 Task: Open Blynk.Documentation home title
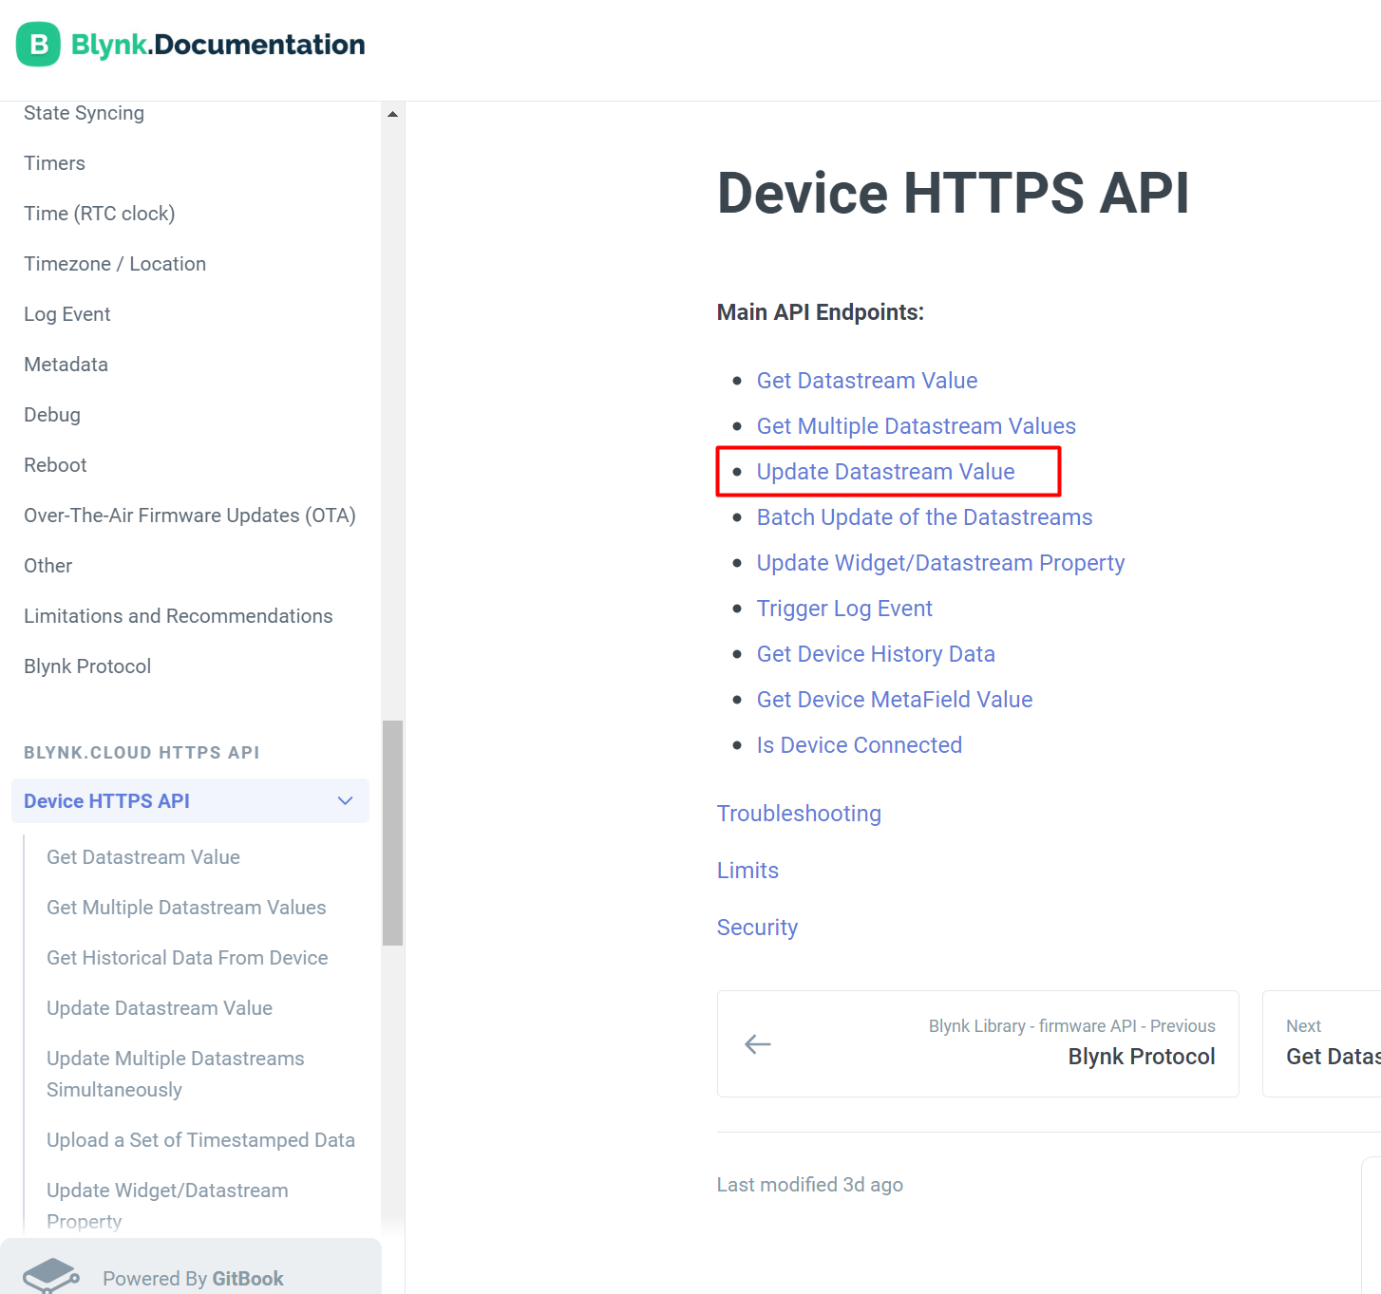pyautogui.click(x=218, y=45)
